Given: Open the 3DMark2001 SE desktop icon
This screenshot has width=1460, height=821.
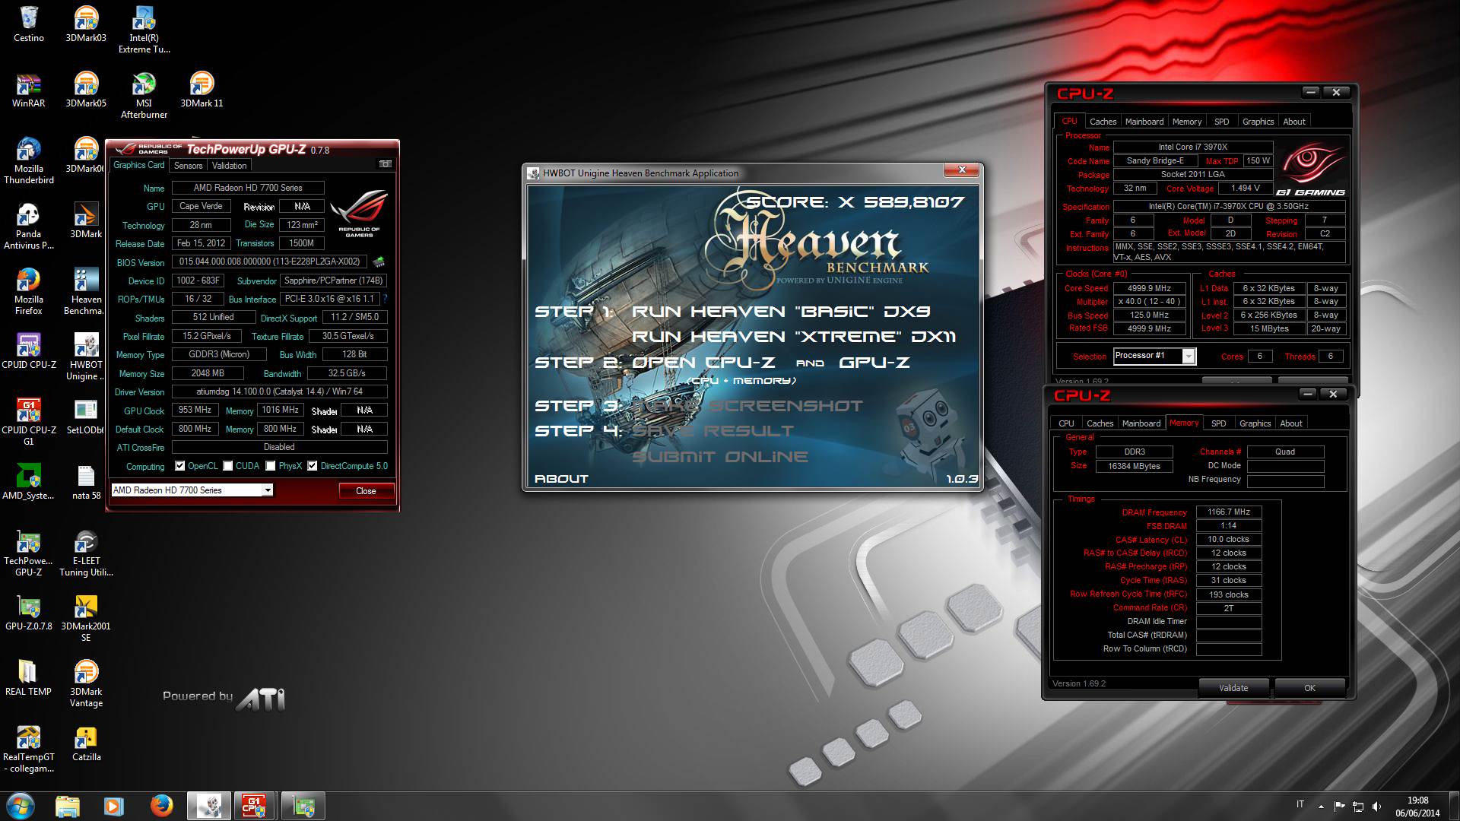Looking at the screenshot, I should [x=86, y=619].
